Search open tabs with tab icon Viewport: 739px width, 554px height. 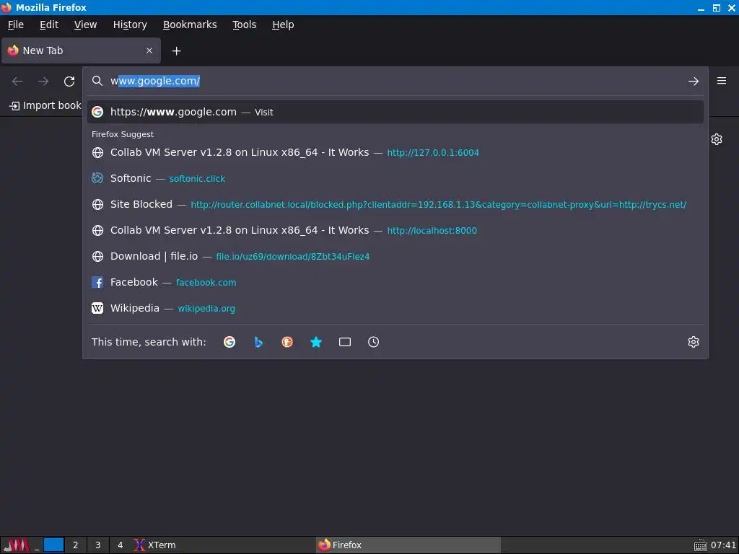[x=344, y=342]
